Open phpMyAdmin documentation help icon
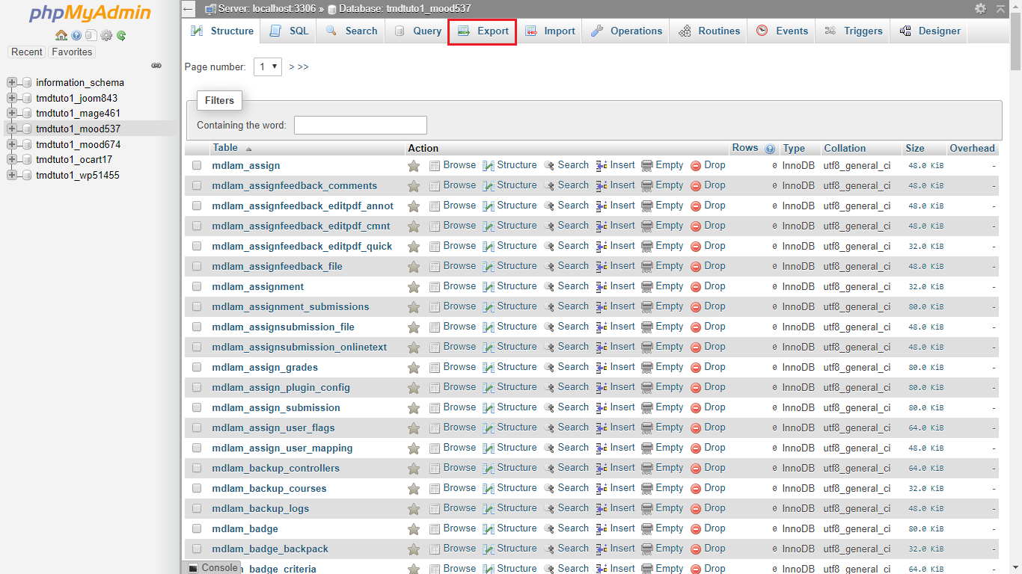Image resolution: width=1022 pixels, height=574 pixels. [76, 35]
